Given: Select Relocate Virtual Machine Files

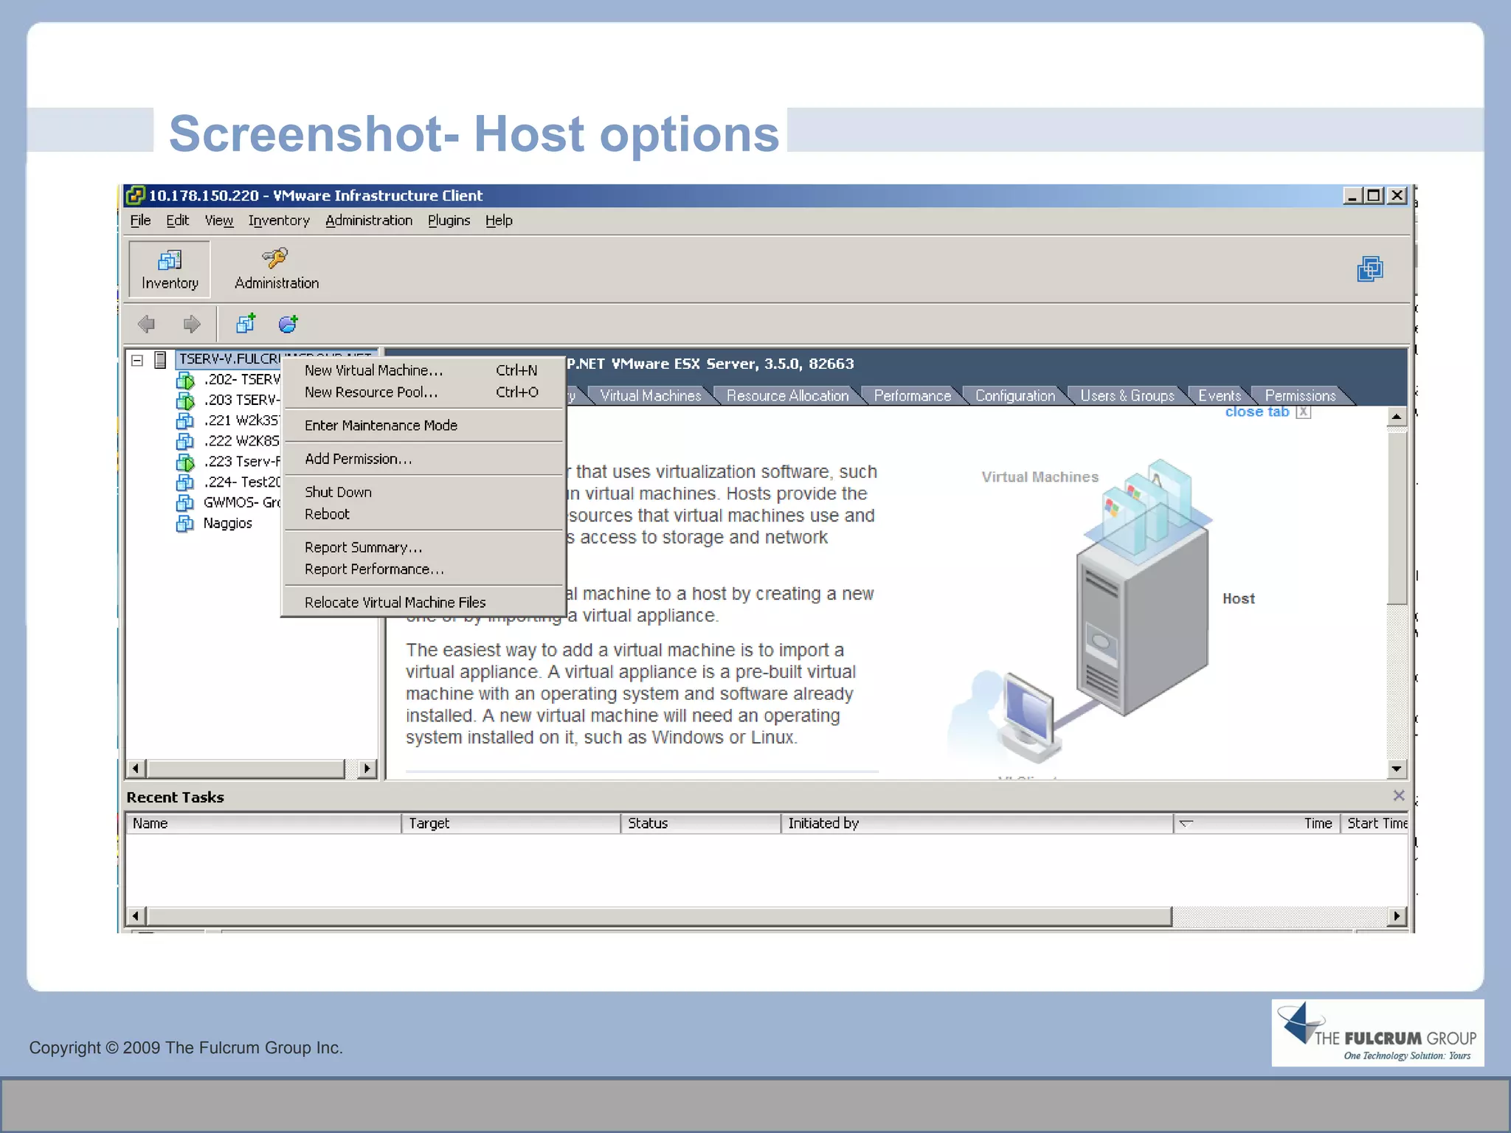Looking at the screenshot, I should tap(423, 603).
